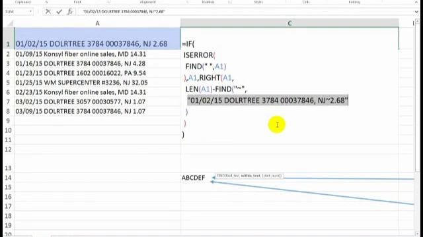Place cursor on the '=IF(' formula line
Viewport: 423px width, 237px height.
[x=188, y=43]
